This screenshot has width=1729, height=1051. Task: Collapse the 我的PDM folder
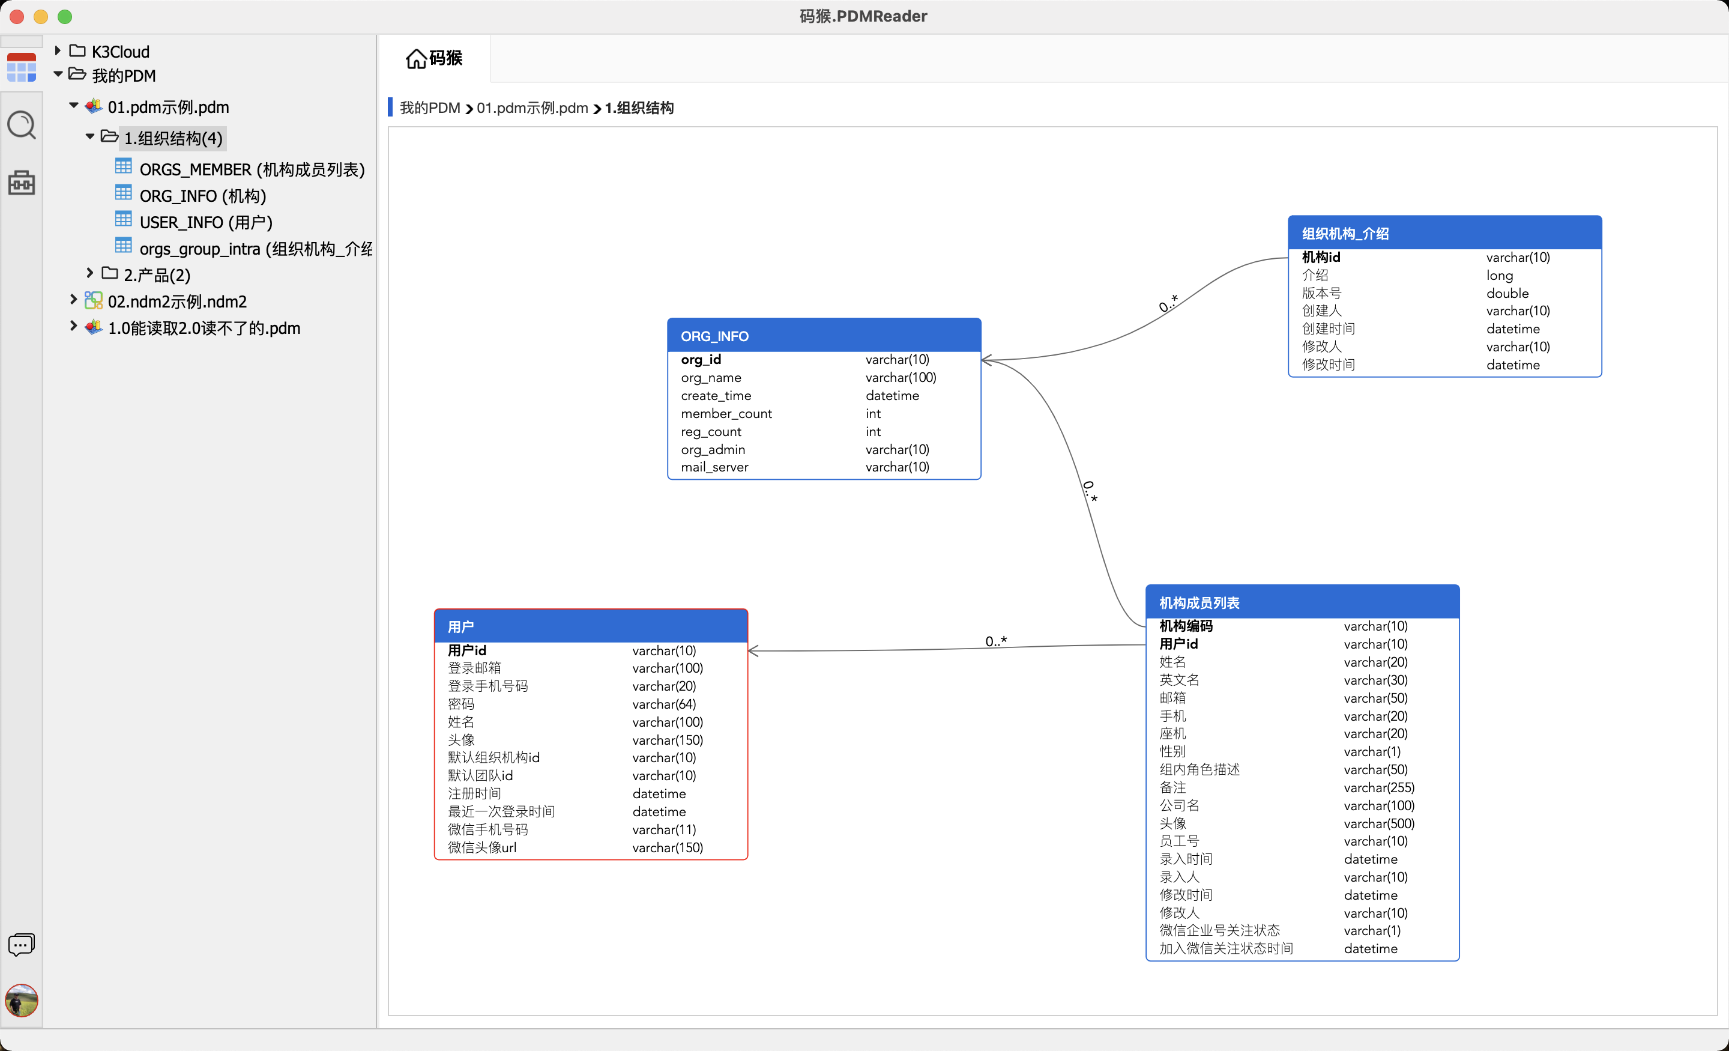[58, 74]
